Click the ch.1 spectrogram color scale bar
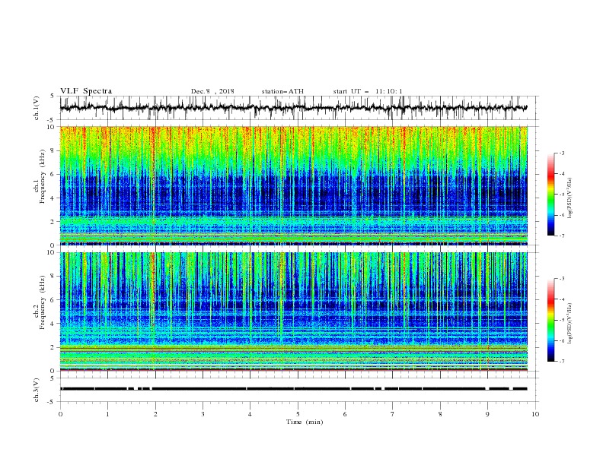Viewport: 603px width, 465px height. (x=550, y=195)
